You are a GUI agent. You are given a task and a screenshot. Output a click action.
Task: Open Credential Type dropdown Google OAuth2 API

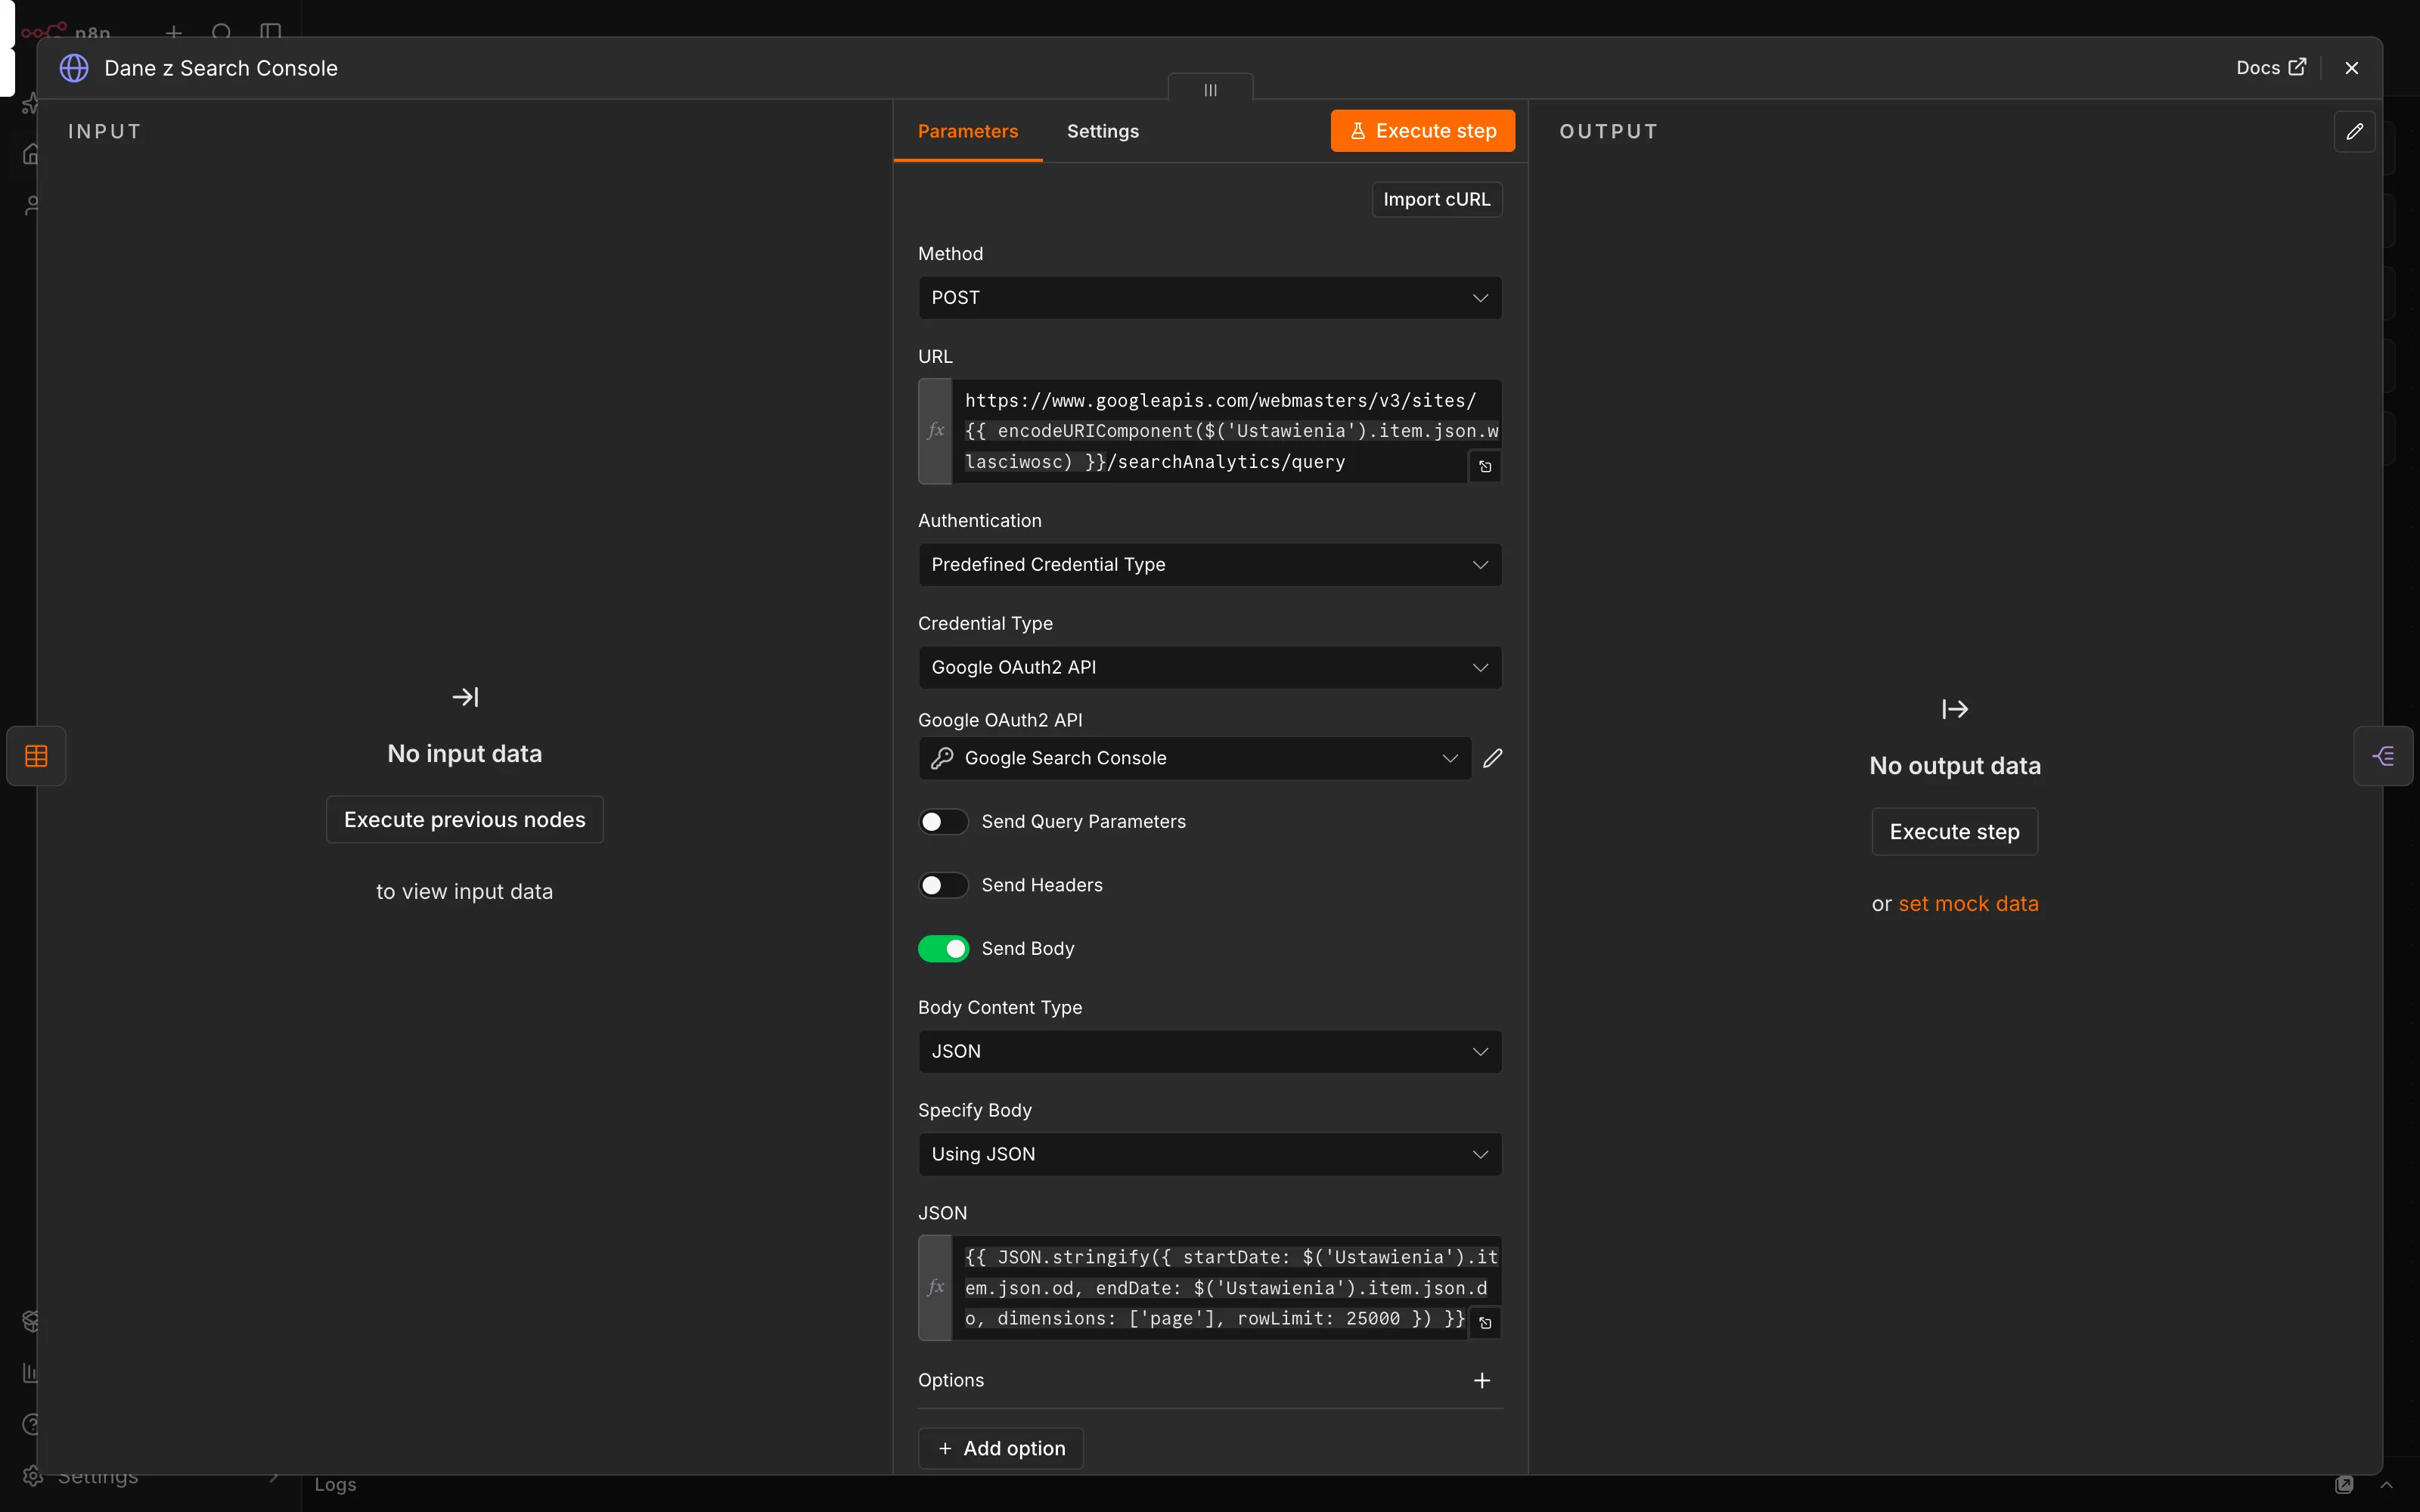coord(1209,667)
